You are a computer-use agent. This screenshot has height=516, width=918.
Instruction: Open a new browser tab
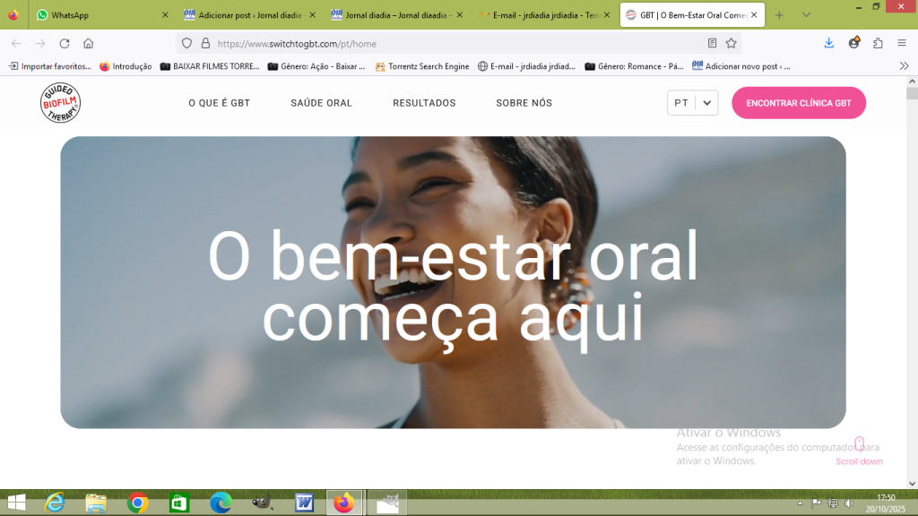click(x=779, y=15)
